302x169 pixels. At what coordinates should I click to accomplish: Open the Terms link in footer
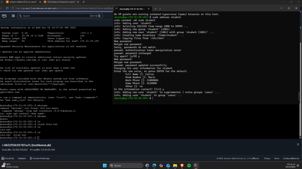click(x=277, y=159)
